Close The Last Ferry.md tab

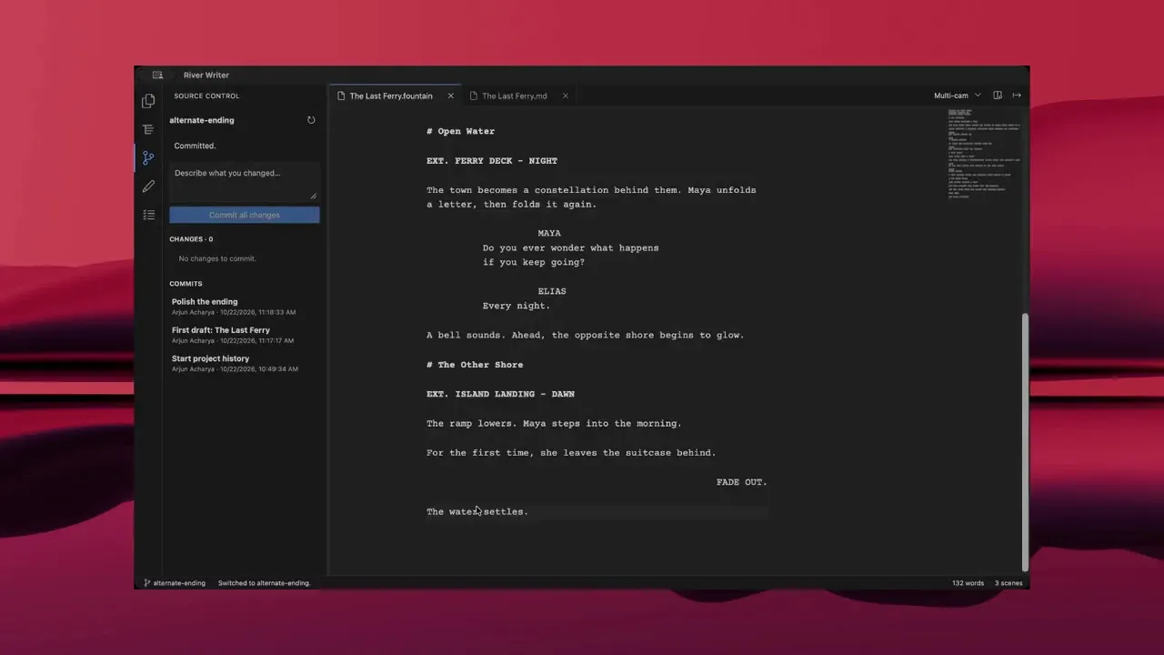tap(565, 96)
